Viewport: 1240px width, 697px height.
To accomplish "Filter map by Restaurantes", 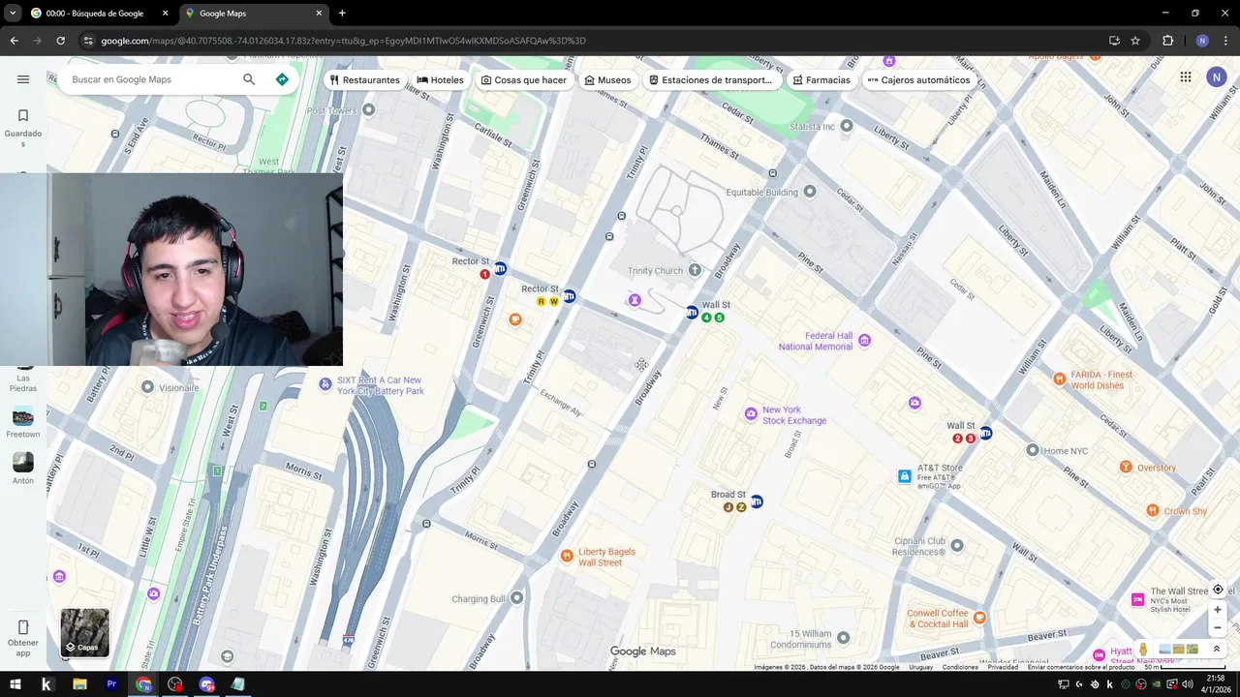I will (365, 80).
